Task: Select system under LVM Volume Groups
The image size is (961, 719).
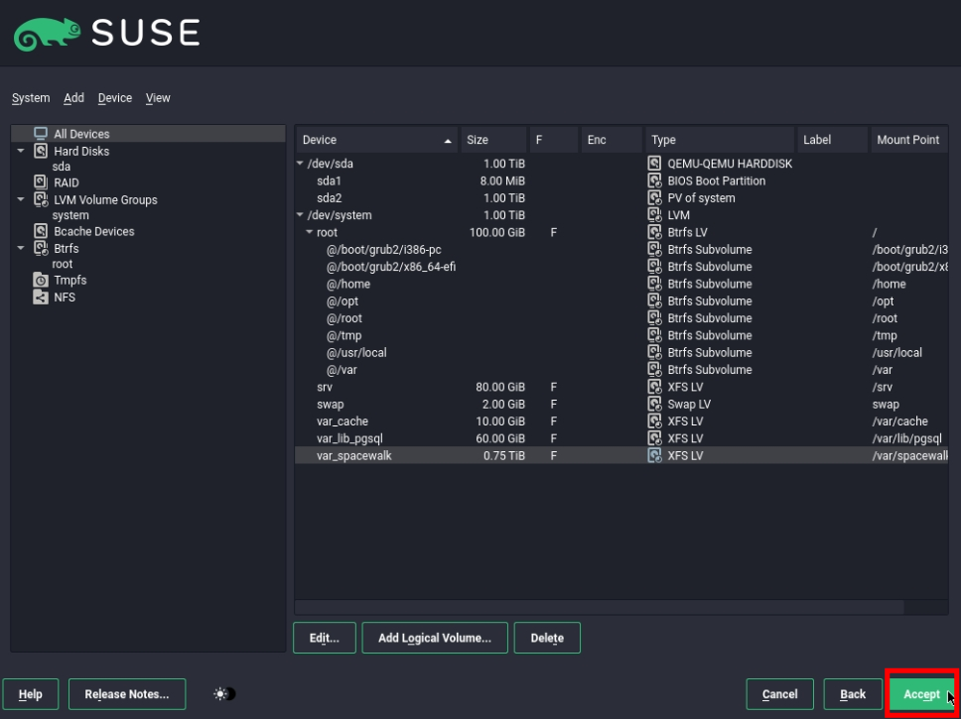Action: point(70,215)
